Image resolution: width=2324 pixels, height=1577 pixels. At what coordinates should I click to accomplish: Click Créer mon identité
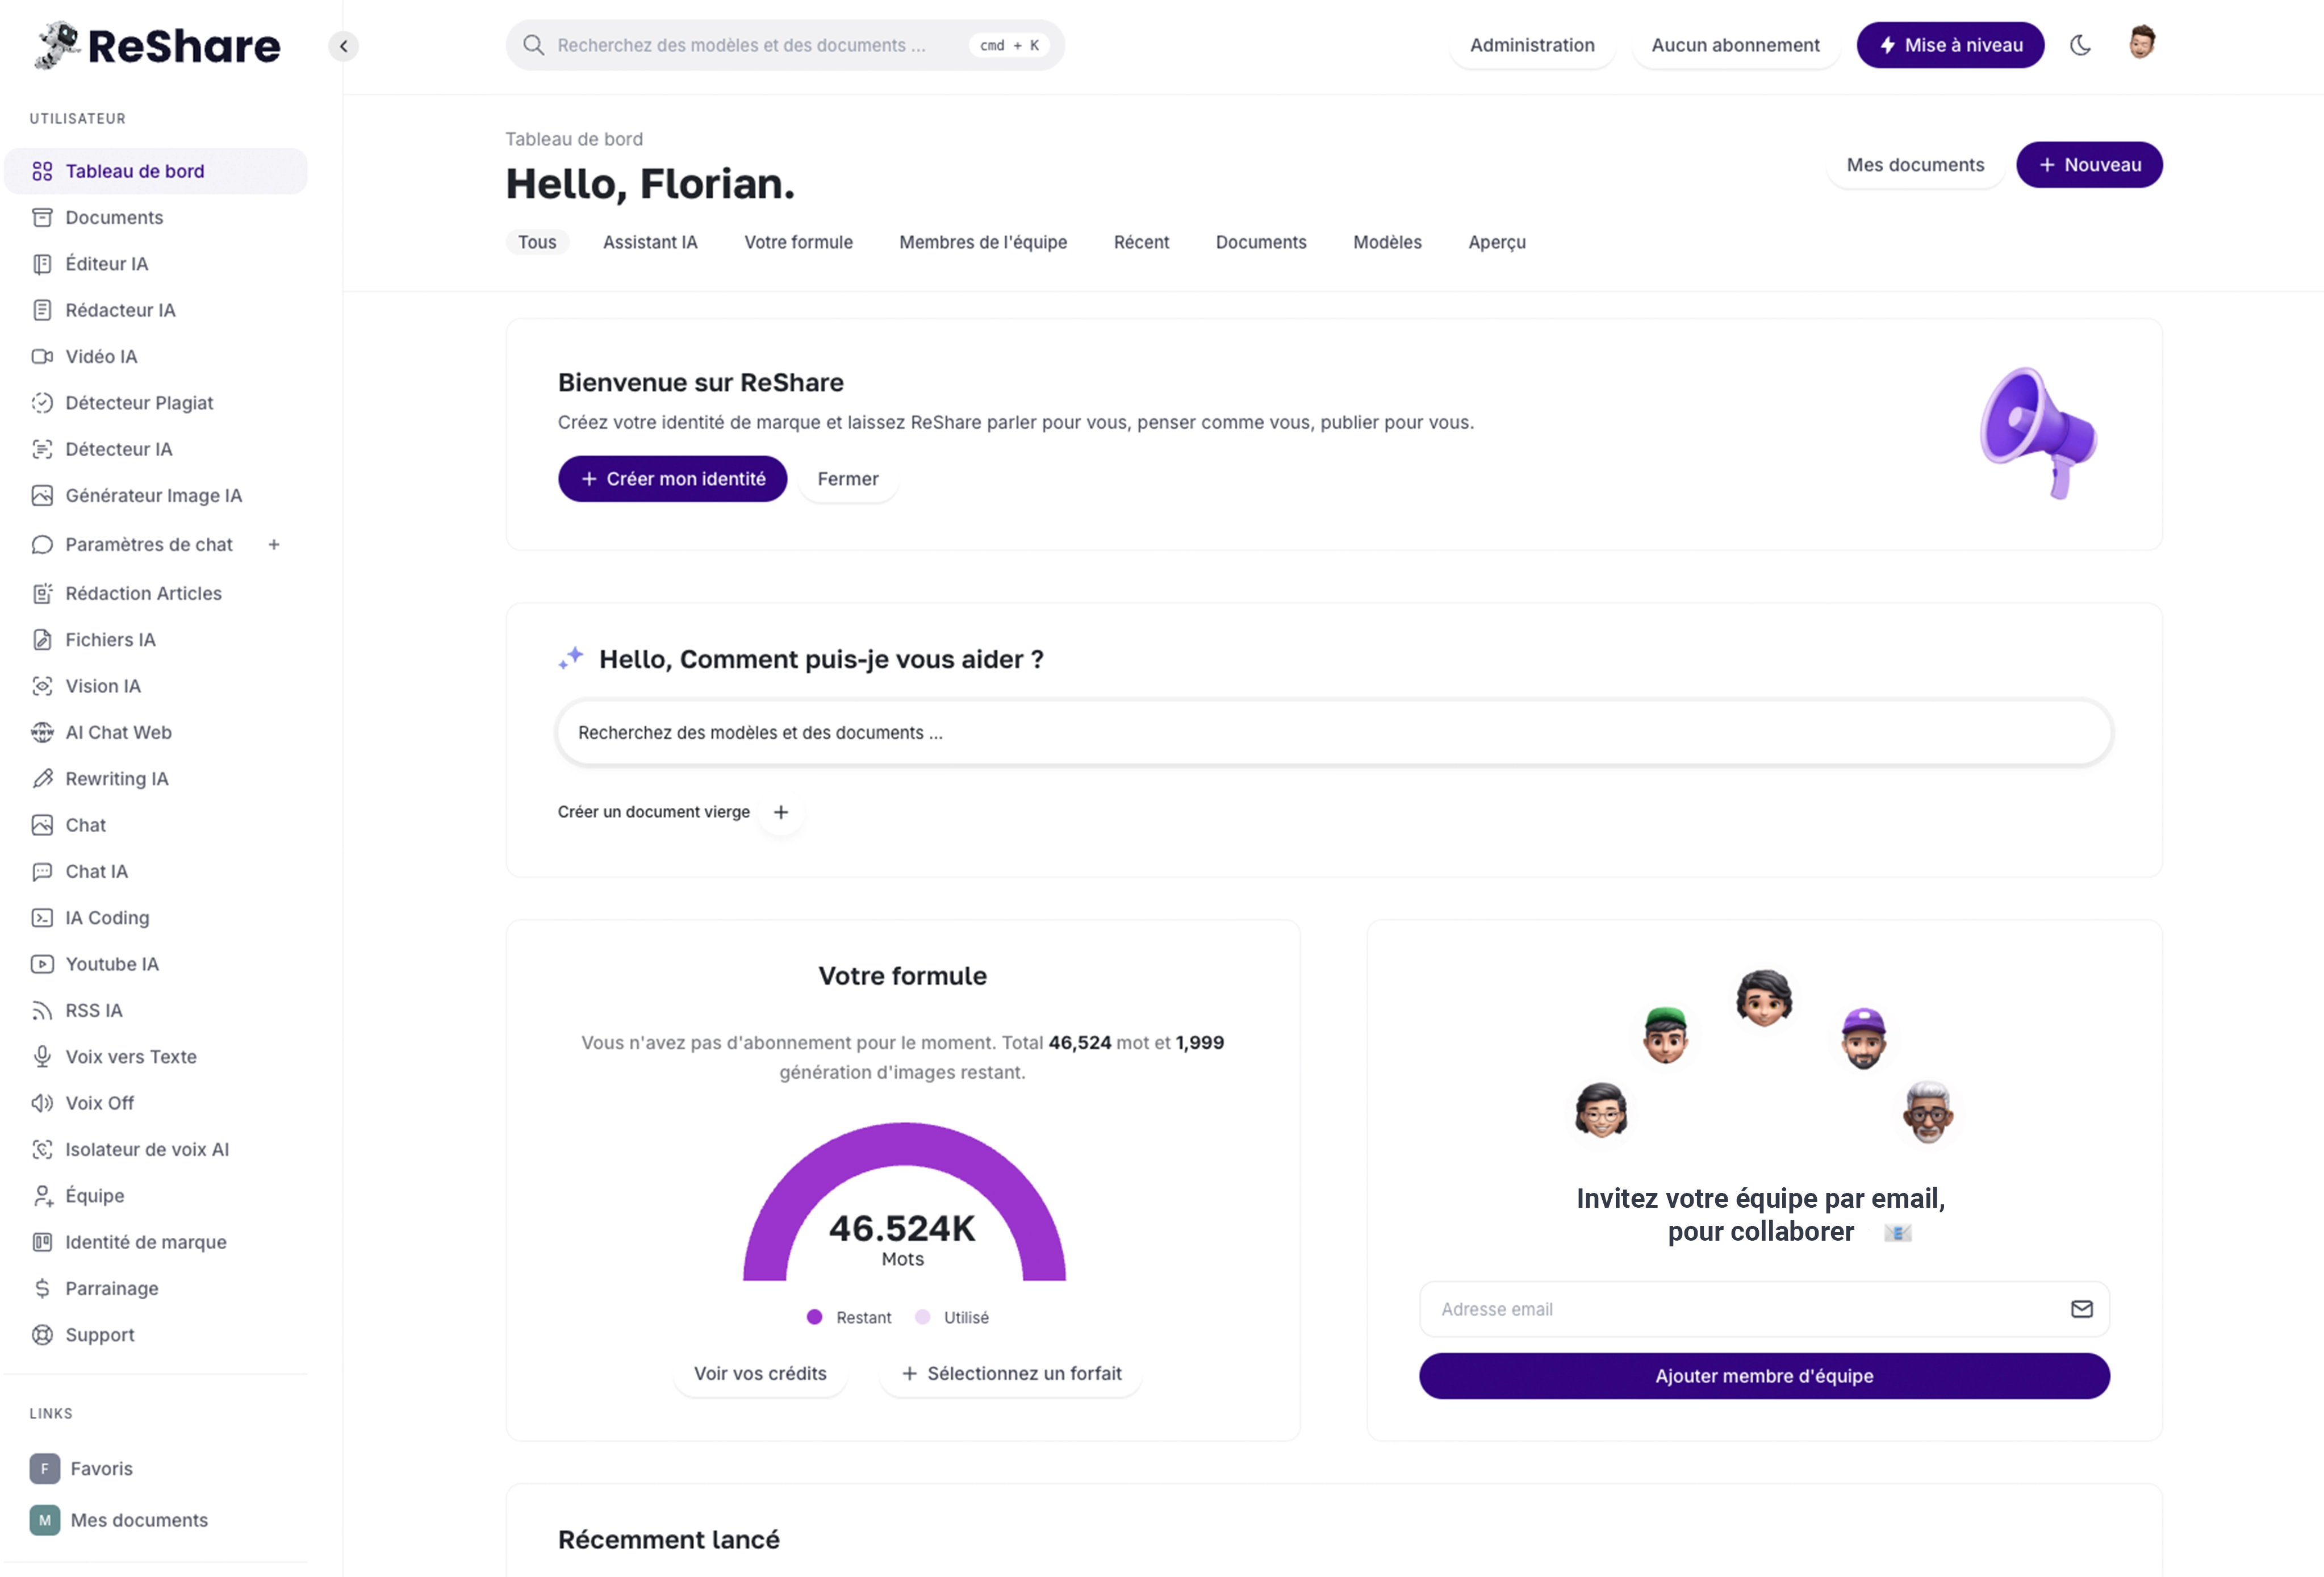point(673,479)
